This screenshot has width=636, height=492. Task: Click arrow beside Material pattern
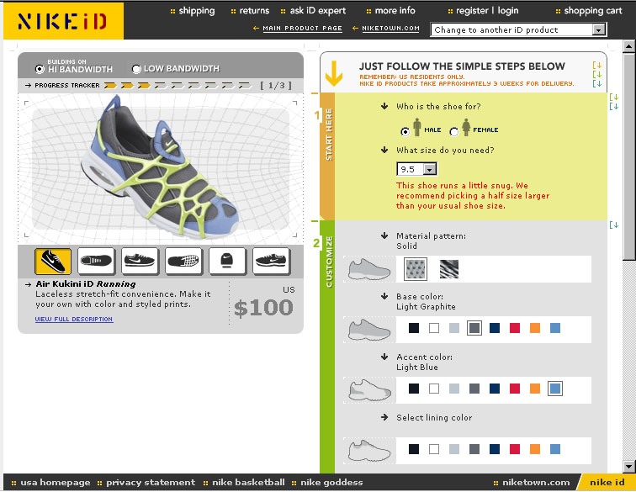click(384, 235)
